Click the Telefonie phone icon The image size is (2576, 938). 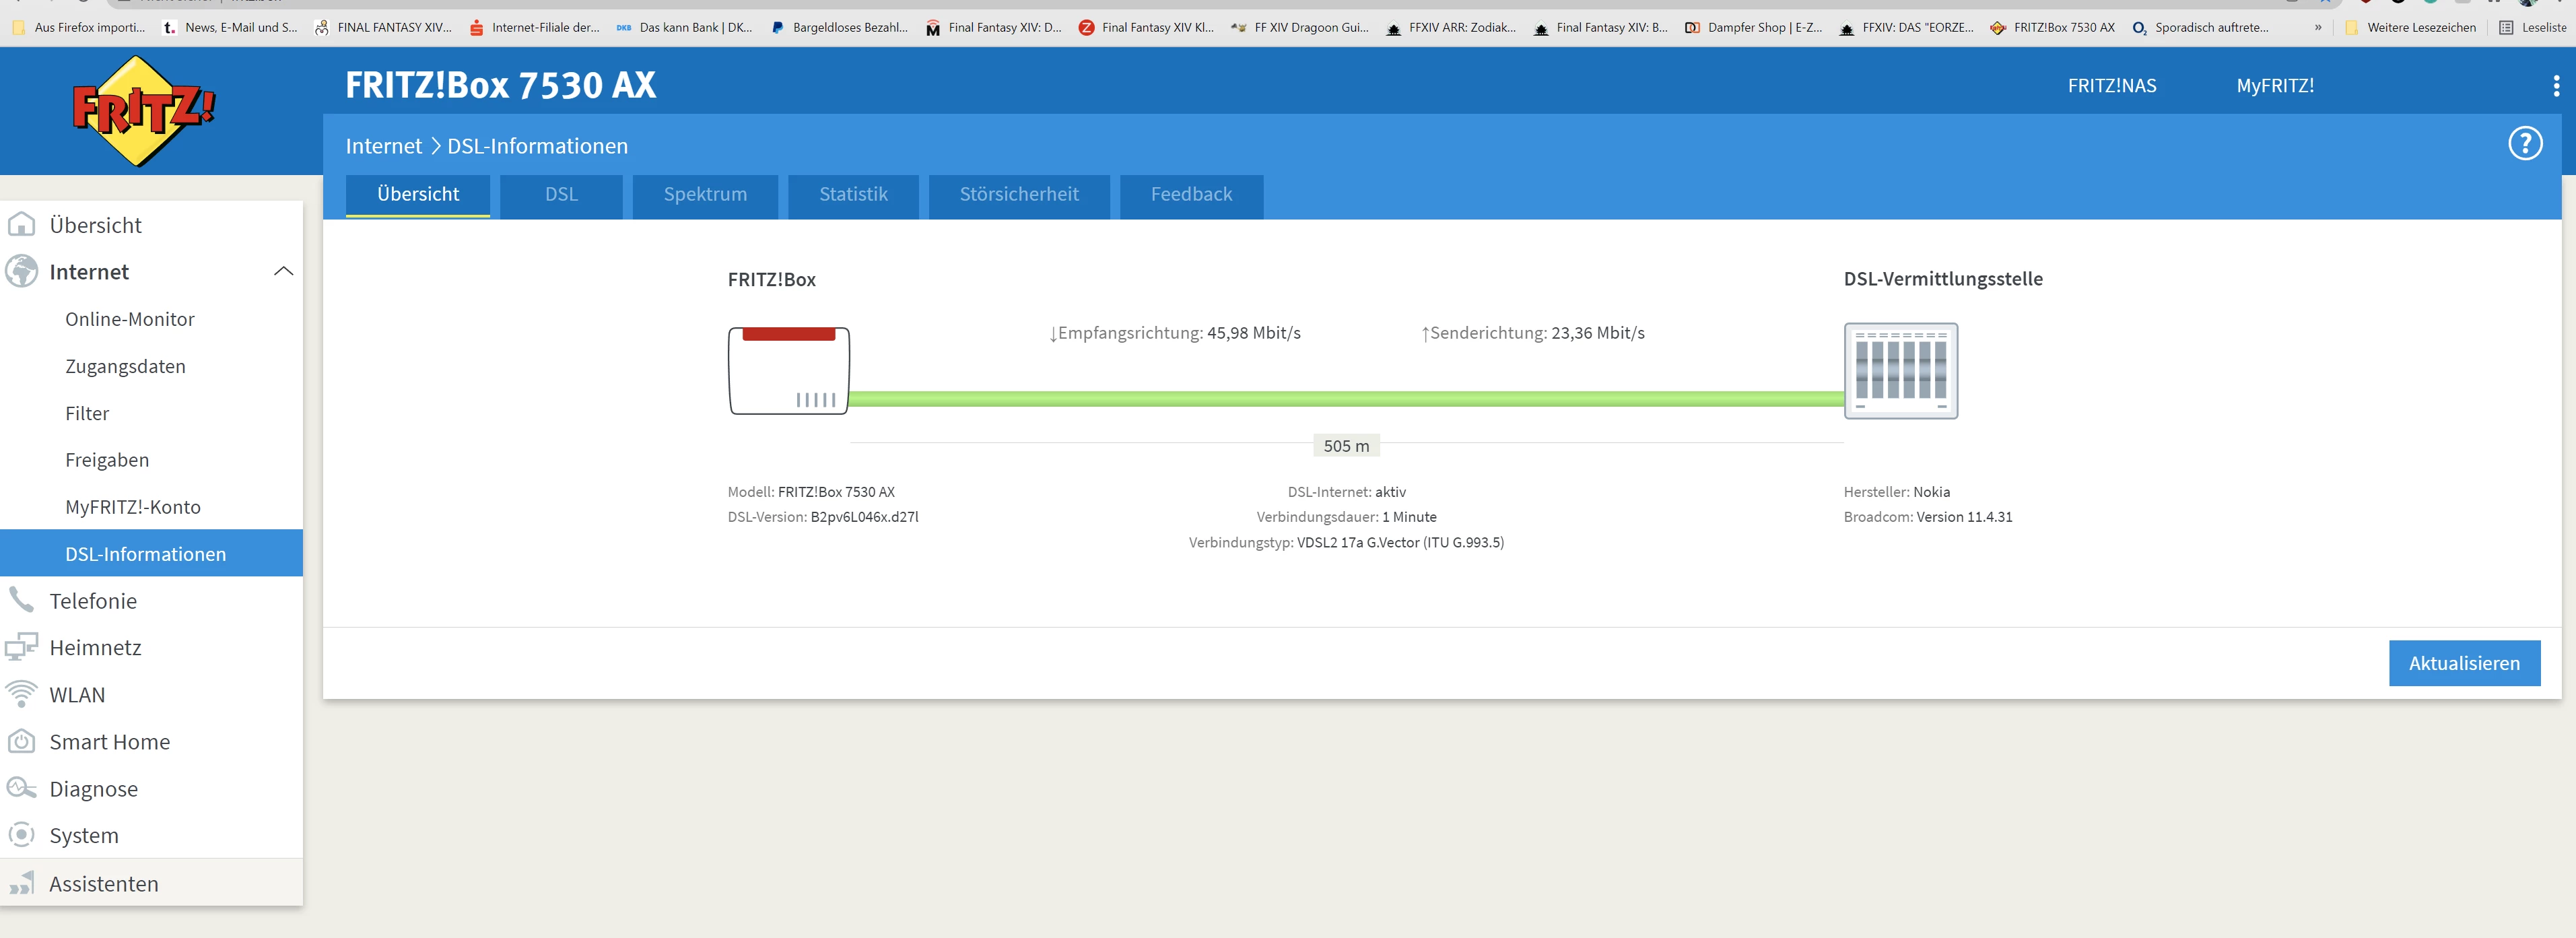pyautogui.click(x=21, y=600)
